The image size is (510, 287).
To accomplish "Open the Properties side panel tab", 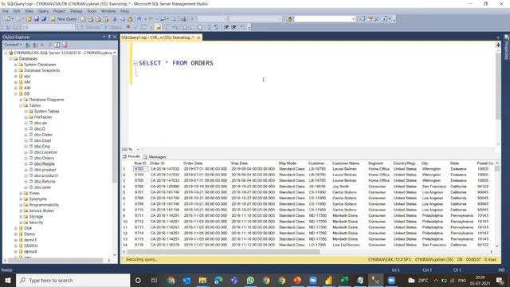I will pos(507,48).
